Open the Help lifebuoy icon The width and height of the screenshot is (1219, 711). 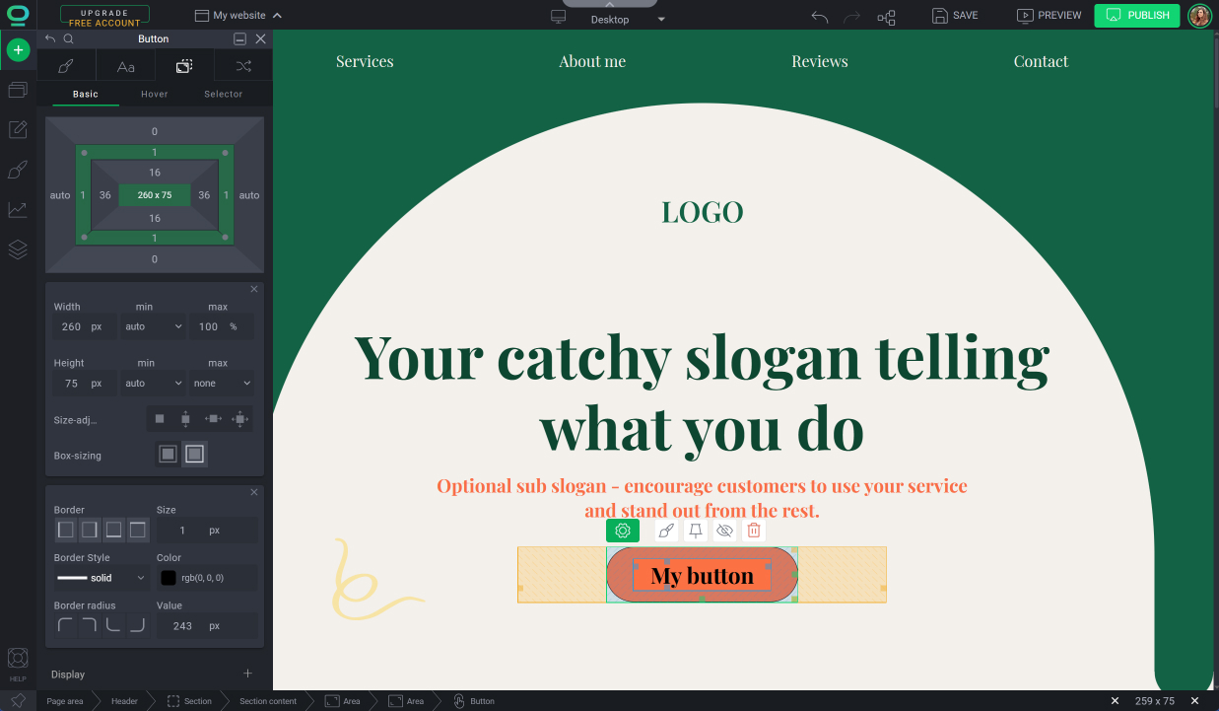click(18, 660)
